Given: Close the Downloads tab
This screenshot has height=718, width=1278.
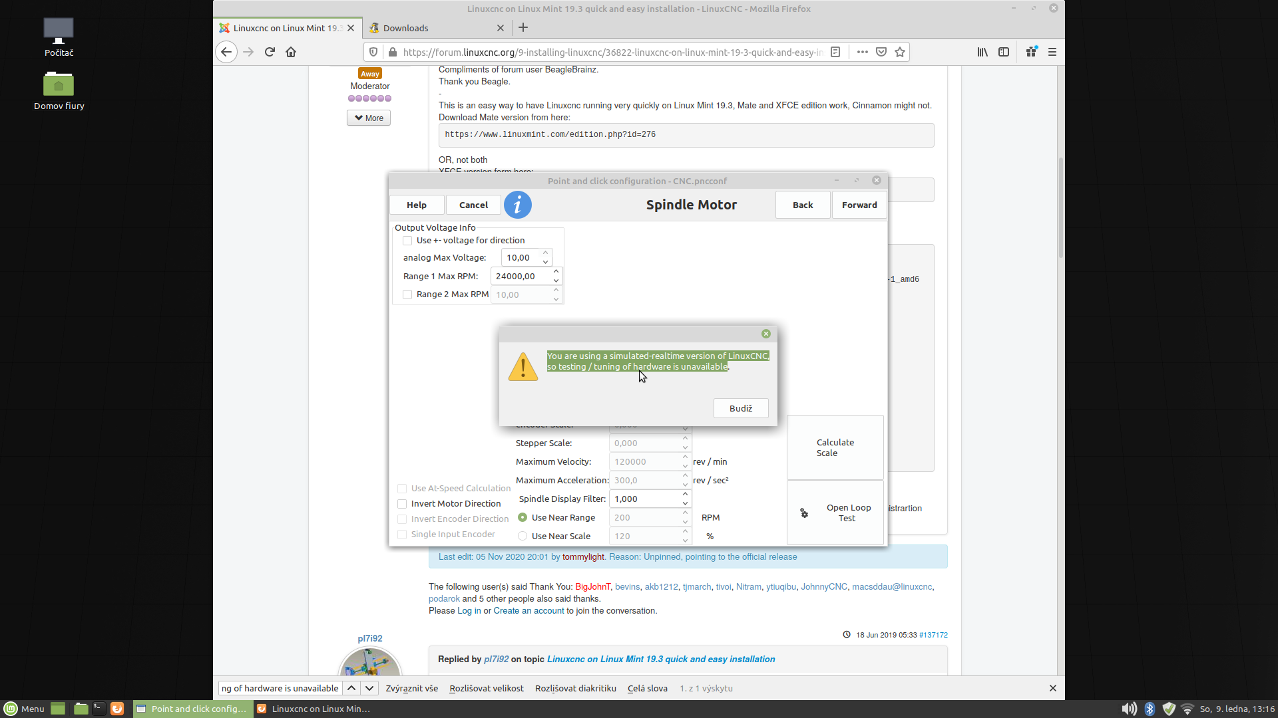Looking at the screenshot, I should pos(501,28).
